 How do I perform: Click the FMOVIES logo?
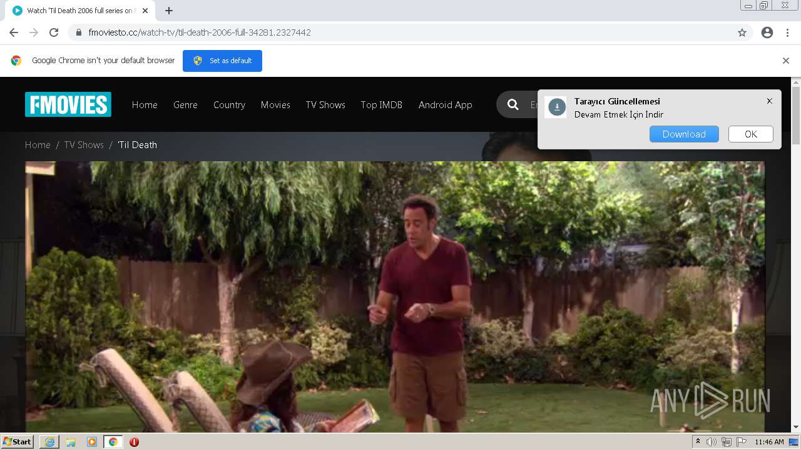(x=68, y=104)
